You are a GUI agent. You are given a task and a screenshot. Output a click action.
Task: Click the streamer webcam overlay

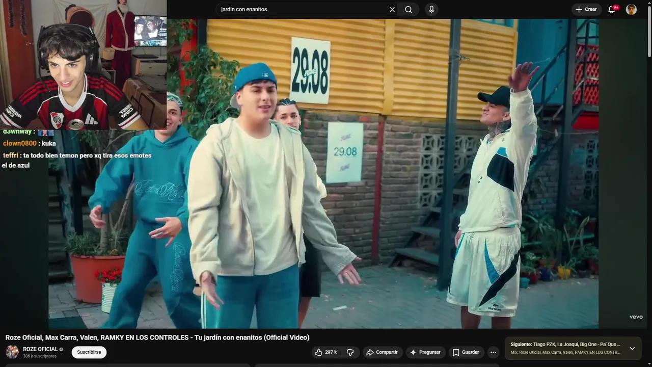[x=83, y=65]
